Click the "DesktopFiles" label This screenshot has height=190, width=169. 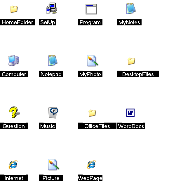pyautogui.click(x=138, y=74)
